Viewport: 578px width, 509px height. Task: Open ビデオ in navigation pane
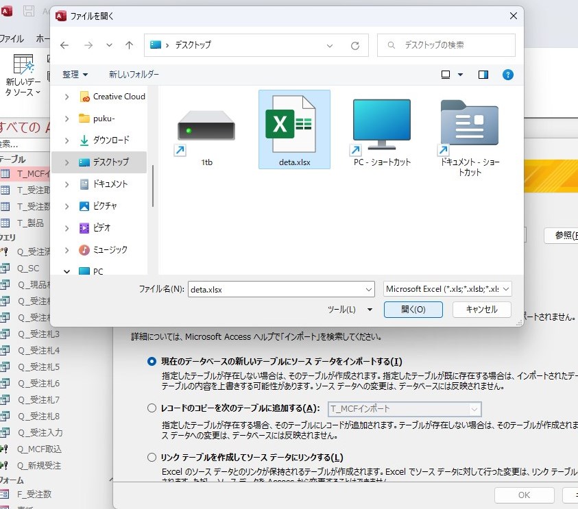pyautogui.click(x=95, y=228)
